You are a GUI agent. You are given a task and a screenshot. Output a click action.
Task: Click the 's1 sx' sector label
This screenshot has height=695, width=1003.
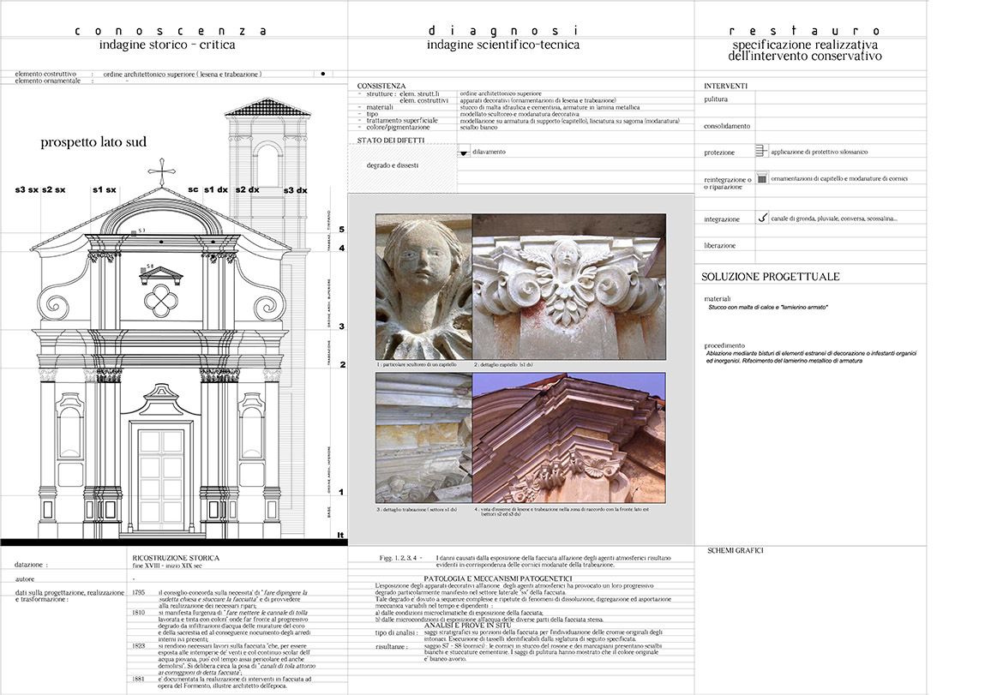(105, 189)
